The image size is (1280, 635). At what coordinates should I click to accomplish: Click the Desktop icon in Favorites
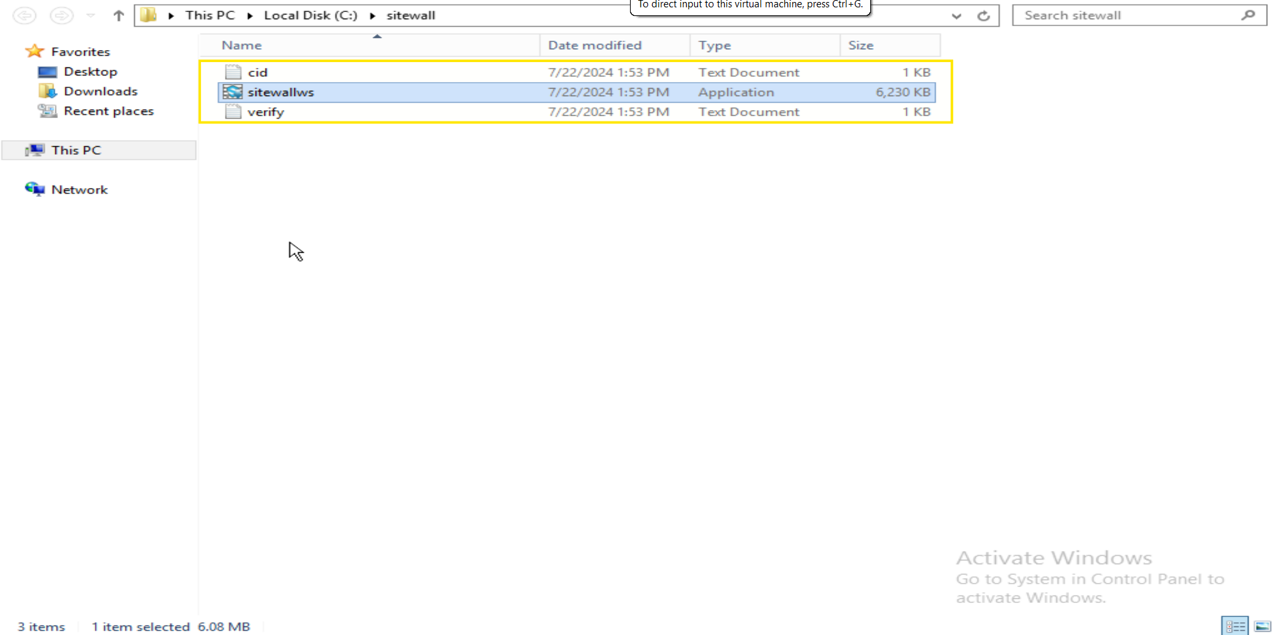click(x=47, y=71)
